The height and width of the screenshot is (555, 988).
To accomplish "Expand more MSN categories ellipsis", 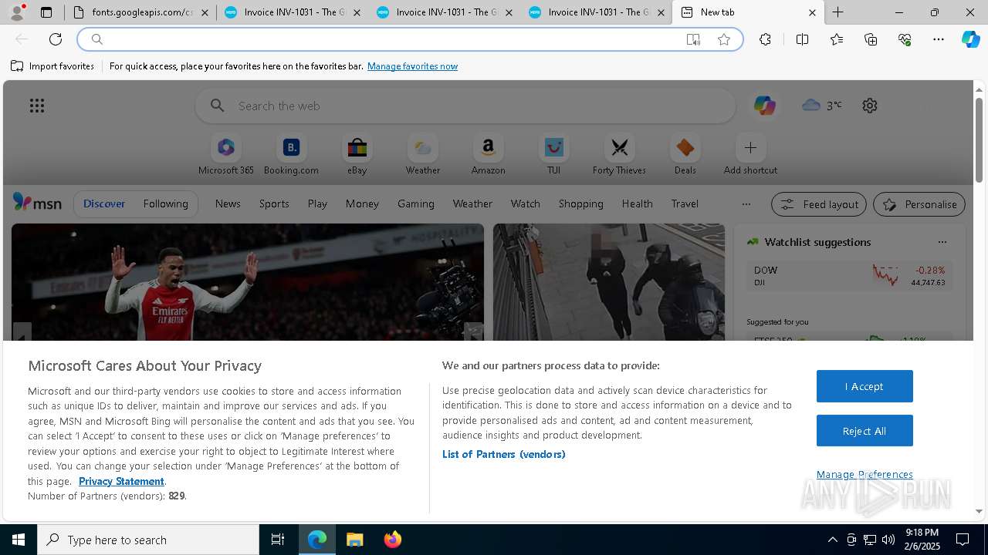I will 746,204.
